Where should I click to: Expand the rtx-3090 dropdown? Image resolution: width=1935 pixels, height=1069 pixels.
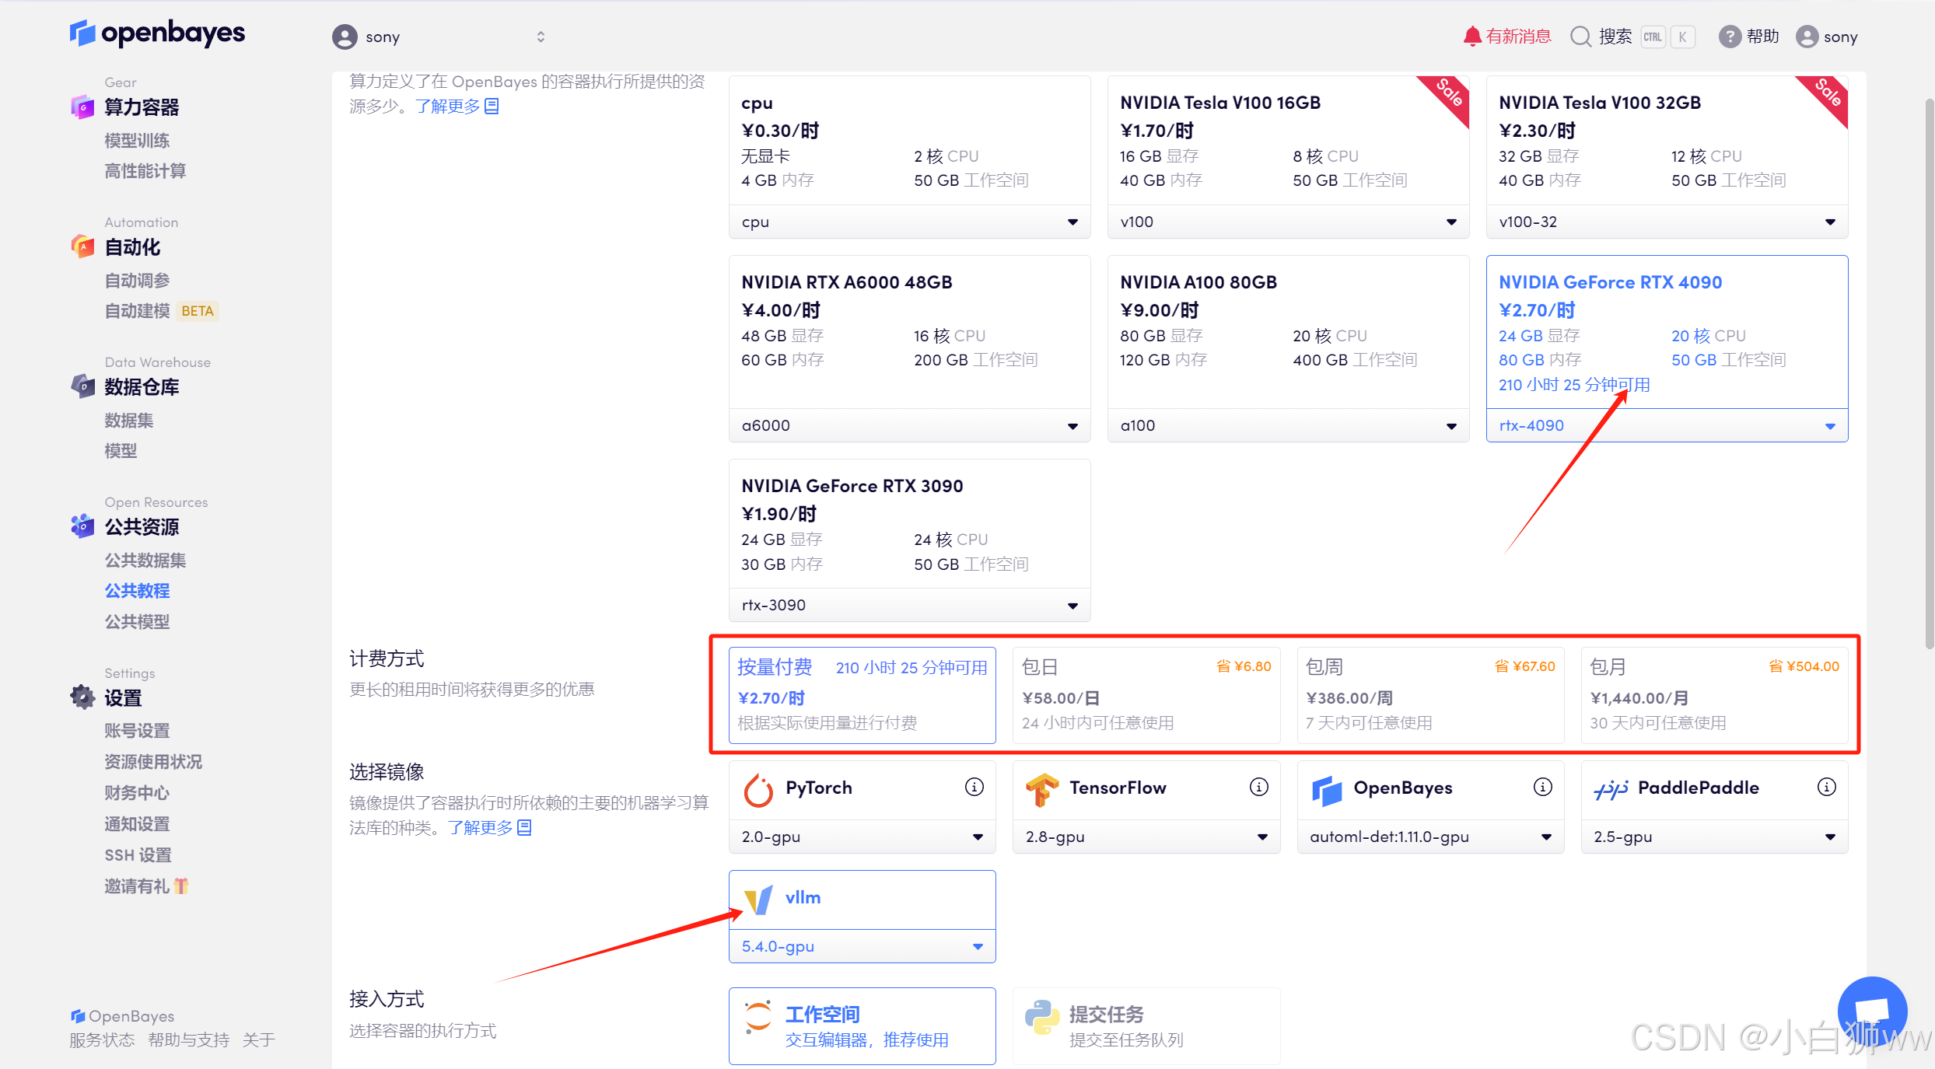909,605
